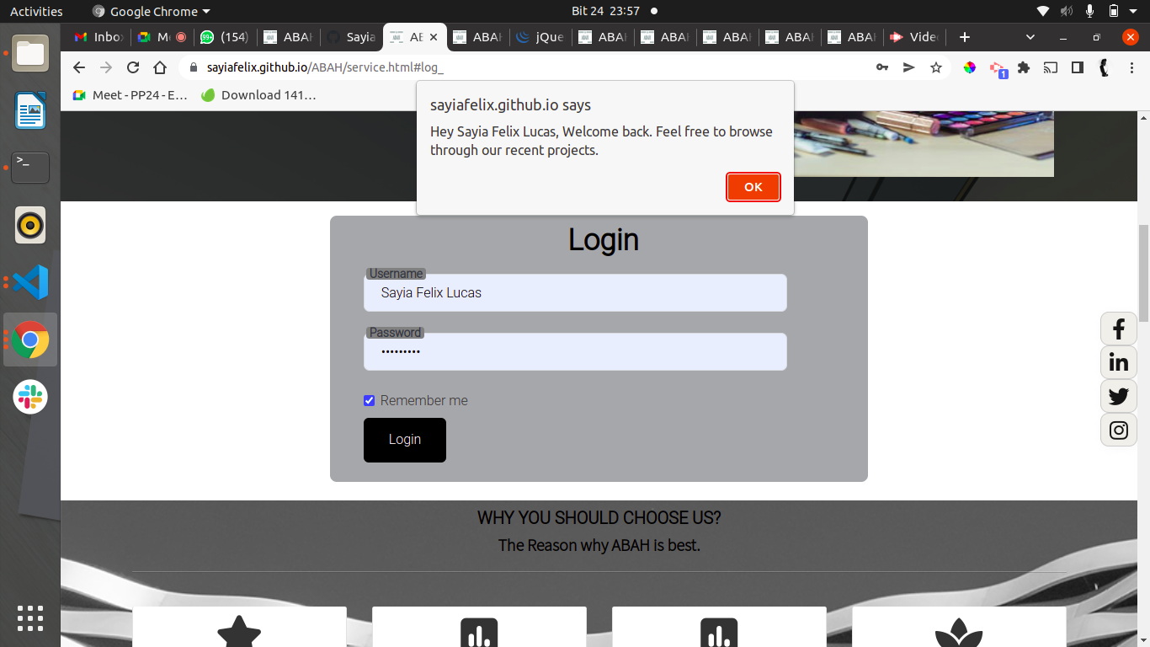
Task: Open Chrome's three-dot menu
Action: tap(1132, 67)
